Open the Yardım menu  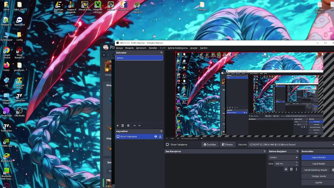(204, 48)
